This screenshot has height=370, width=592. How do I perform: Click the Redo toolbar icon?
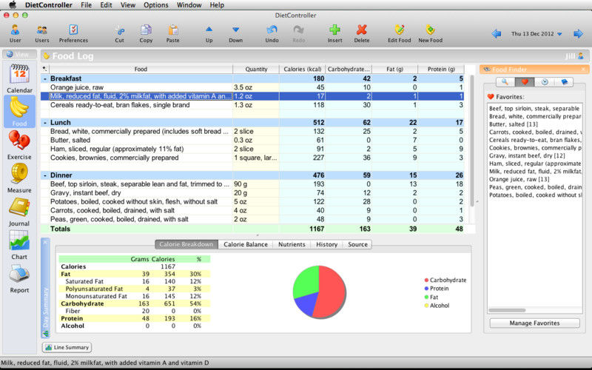(x=299, y=33)
